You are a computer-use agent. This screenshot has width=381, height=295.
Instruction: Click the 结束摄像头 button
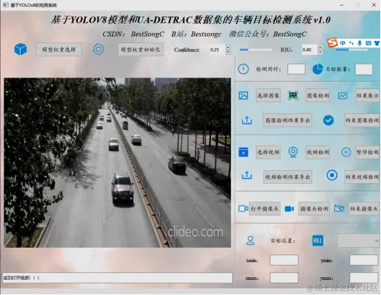tap(364, 209)
